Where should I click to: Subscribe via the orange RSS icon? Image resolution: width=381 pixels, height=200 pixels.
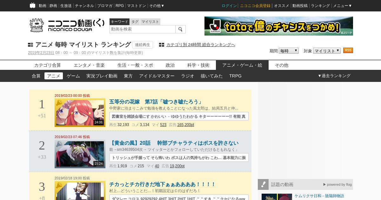coord(348,50)
